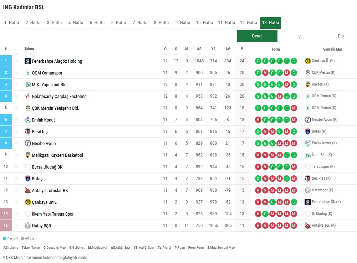The width and height of the screenshot is (357, 263).
Task: Click B. Uludağ (K) next match link
Action: click(x=322, y=213)
